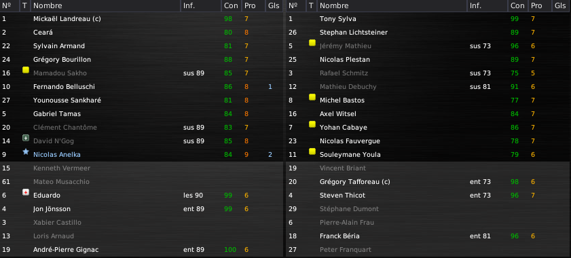The width and height of the screenshot is (571, 258).
Task: Click Jérémy Mathieu's yellow card icon
Action: [x=312, y=43]
